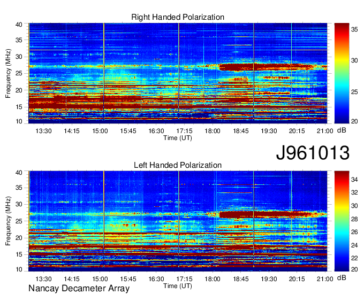Click the 19:30 tick under Right Handed plot
The height and width of the screenshot is (295, 364).
point(269,131)
